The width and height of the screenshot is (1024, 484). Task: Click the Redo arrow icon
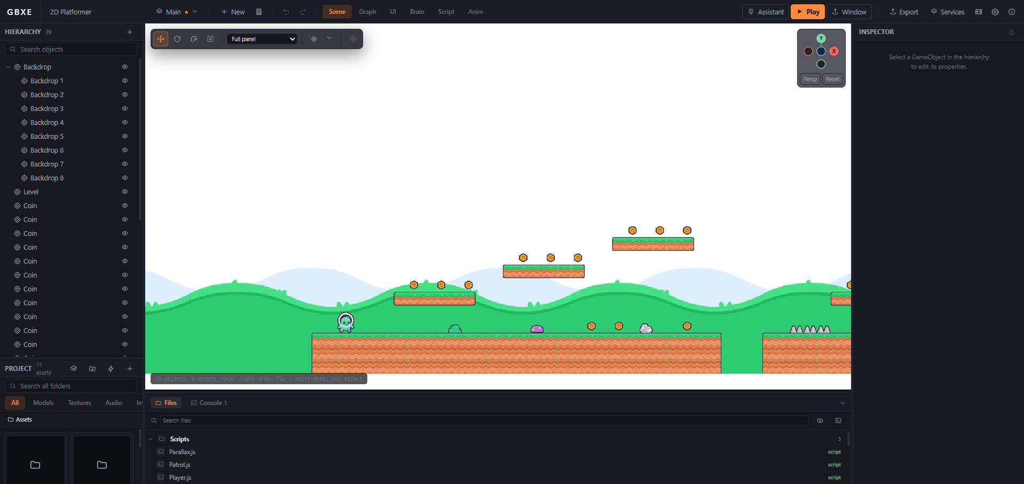pyautogui.click(x=303, y=12)
